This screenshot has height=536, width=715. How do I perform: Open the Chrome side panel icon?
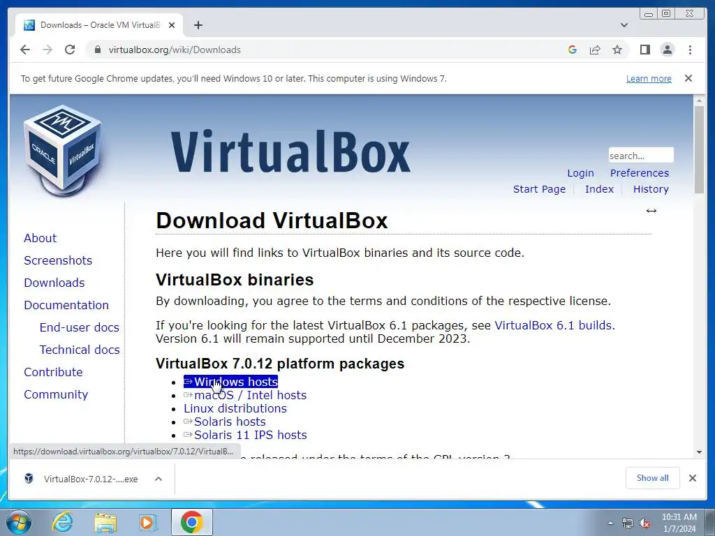point(644,50)
